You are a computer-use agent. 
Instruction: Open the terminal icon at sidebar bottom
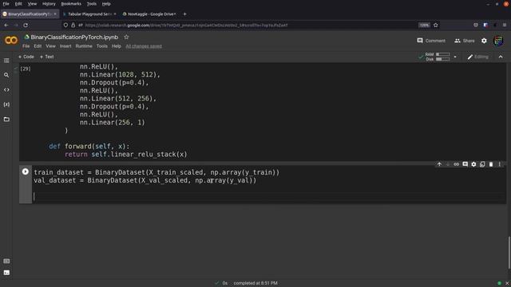point(6,273)
